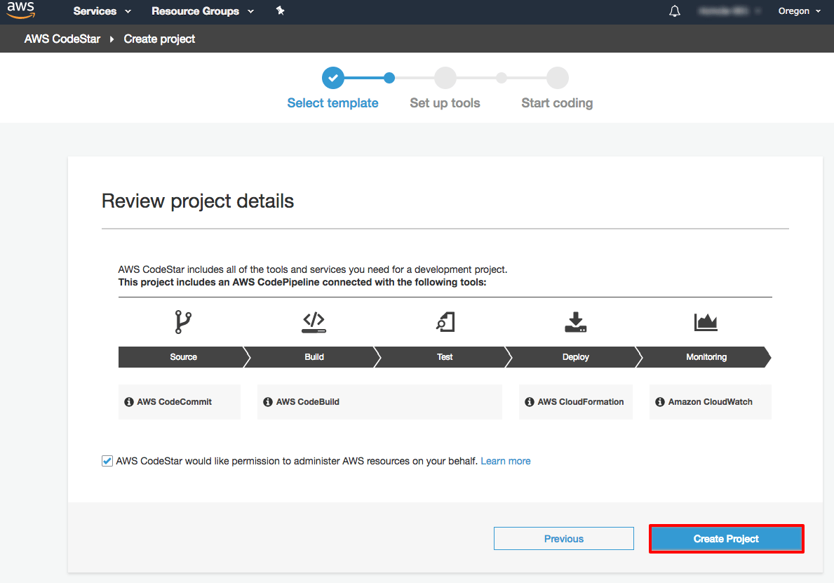Click the AWS CloudFormation label
This screenshot has height=583, width=834.
pyautogui.click(x=580, y=402)
